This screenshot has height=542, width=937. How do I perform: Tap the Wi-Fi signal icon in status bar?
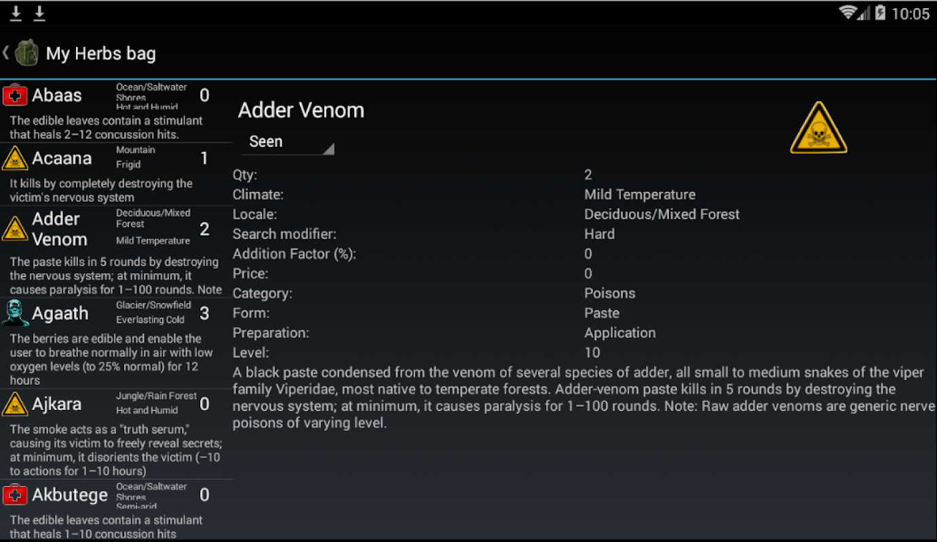(x=847, y=12)
